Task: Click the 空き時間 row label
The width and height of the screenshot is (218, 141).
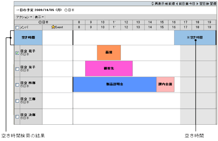Action: pos(28,38)
